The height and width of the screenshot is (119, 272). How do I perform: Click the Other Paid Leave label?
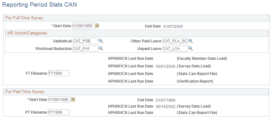(x=146, y=41)
